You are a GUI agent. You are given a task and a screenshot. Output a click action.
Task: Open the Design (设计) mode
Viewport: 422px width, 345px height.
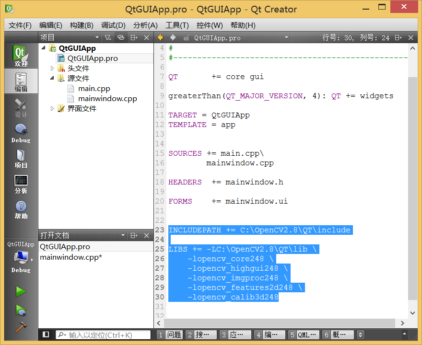(x=21, y=107)
